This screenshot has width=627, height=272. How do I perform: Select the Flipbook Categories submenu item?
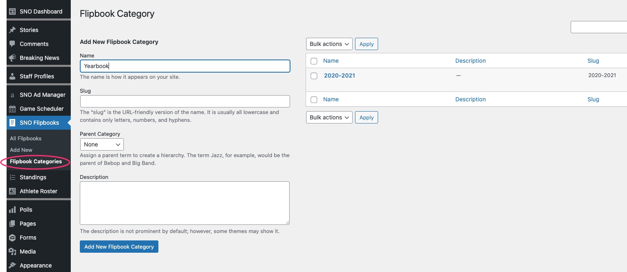36,161
